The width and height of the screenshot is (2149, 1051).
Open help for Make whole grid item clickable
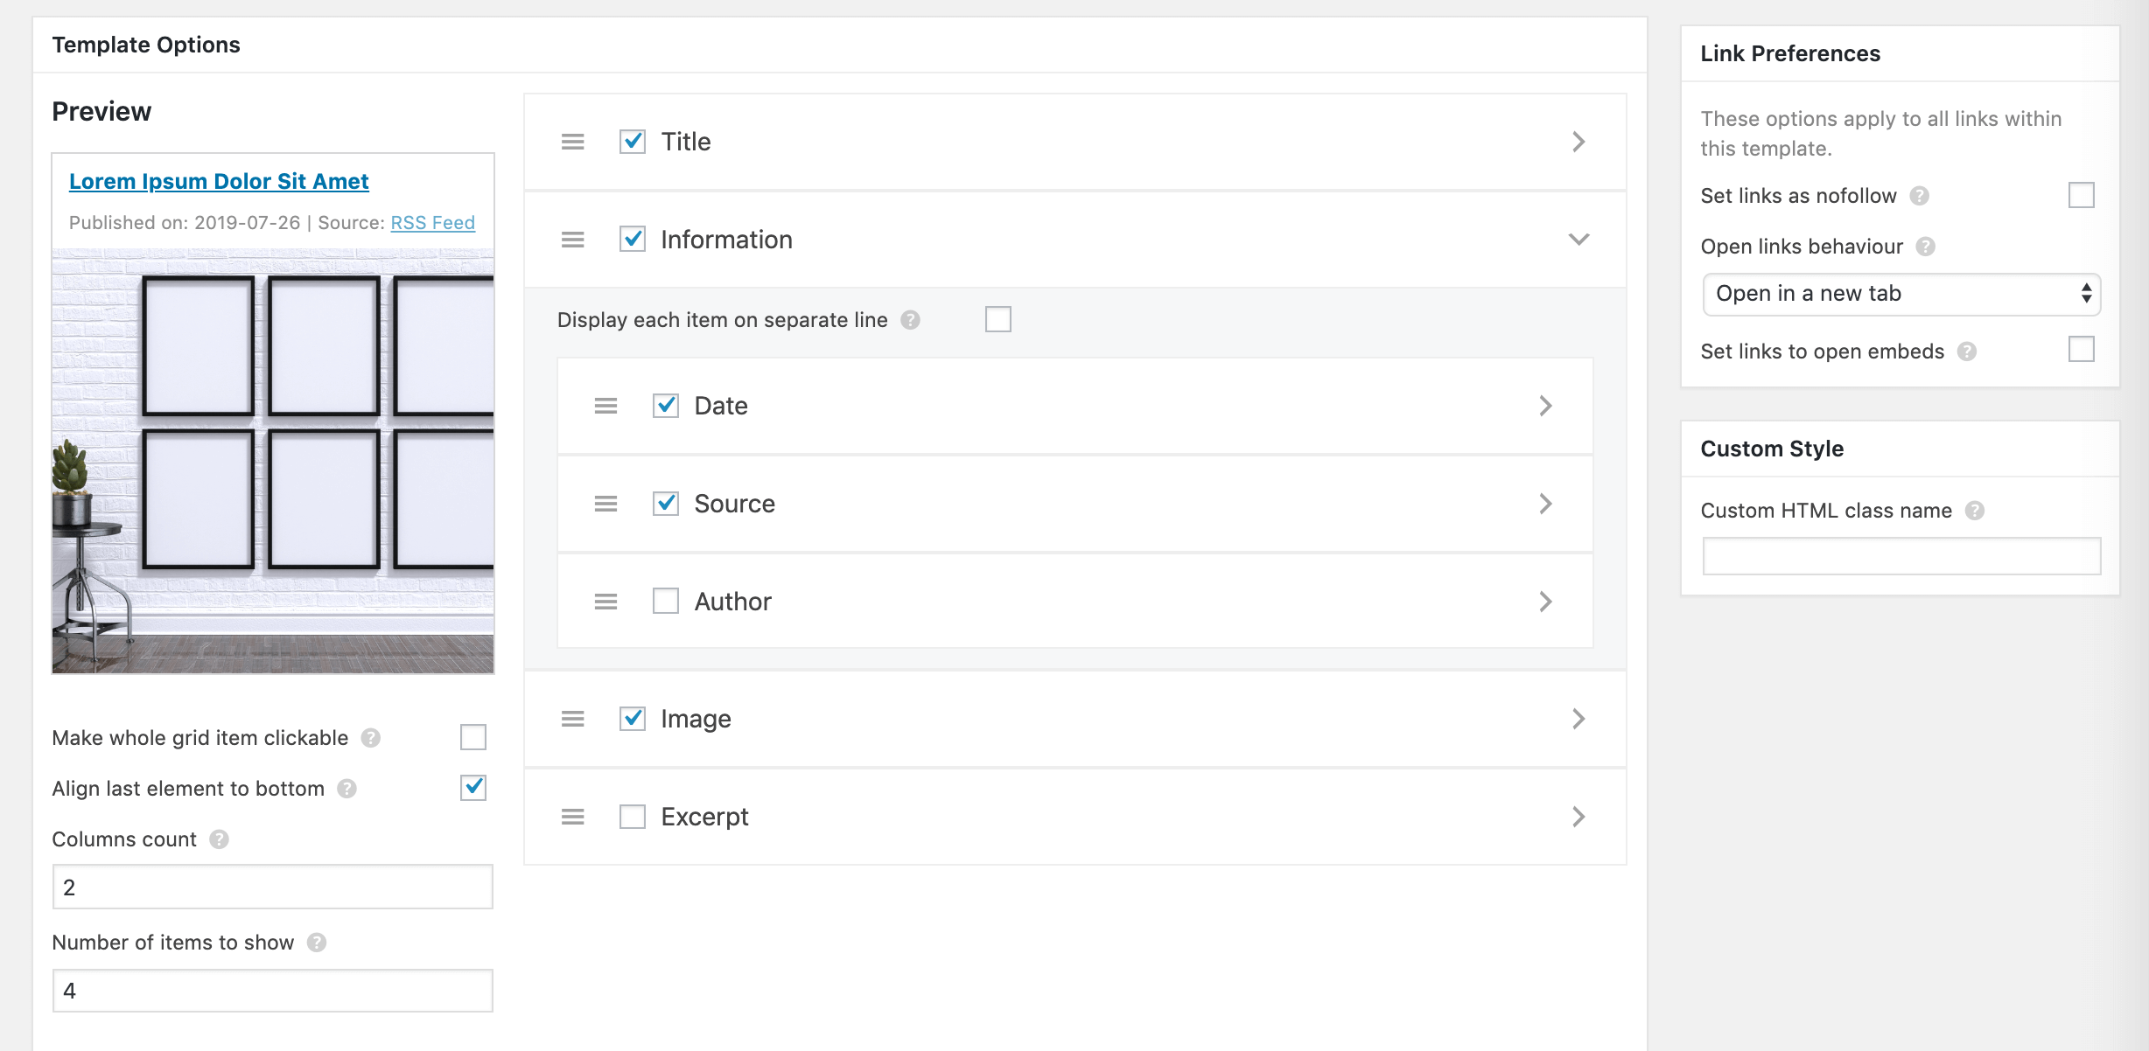371,738
